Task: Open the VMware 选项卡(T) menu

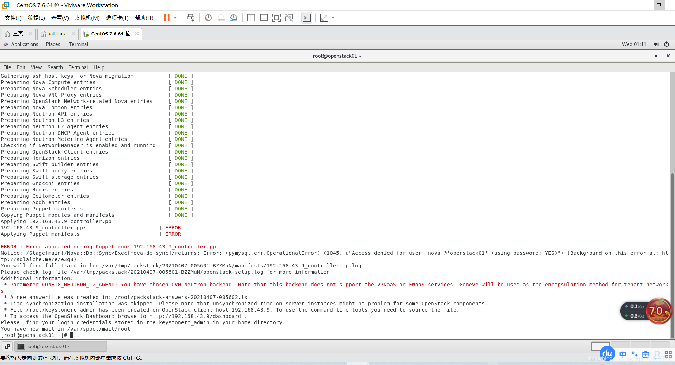Action: [x=117, y=18]
